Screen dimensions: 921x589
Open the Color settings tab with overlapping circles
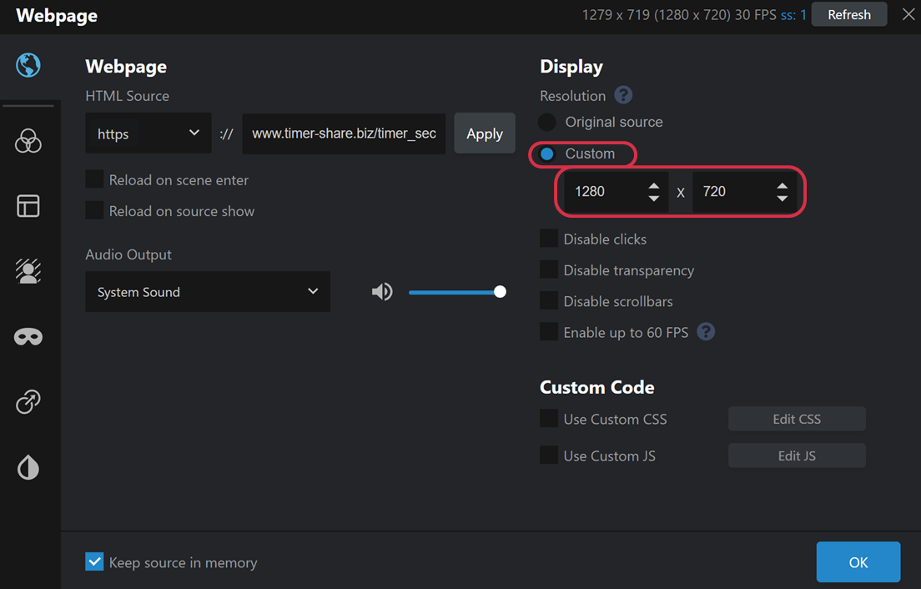point(28,142)
